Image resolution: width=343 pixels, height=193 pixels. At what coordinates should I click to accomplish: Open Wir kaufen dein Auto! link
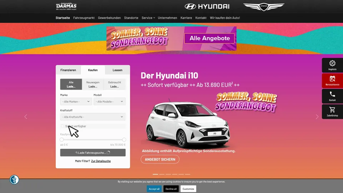[225, 18]
